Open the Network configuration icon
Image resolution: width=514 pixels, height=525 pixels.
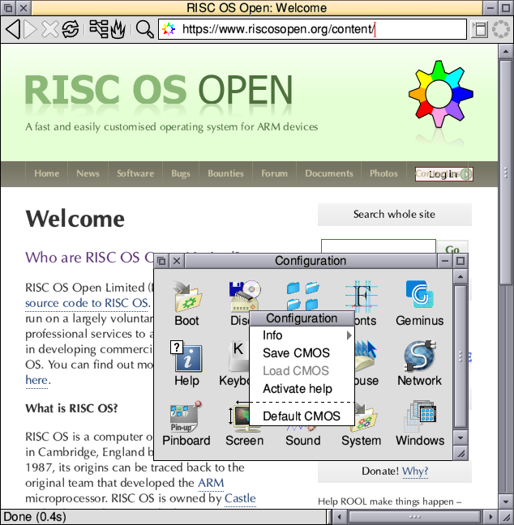[419, 363]
